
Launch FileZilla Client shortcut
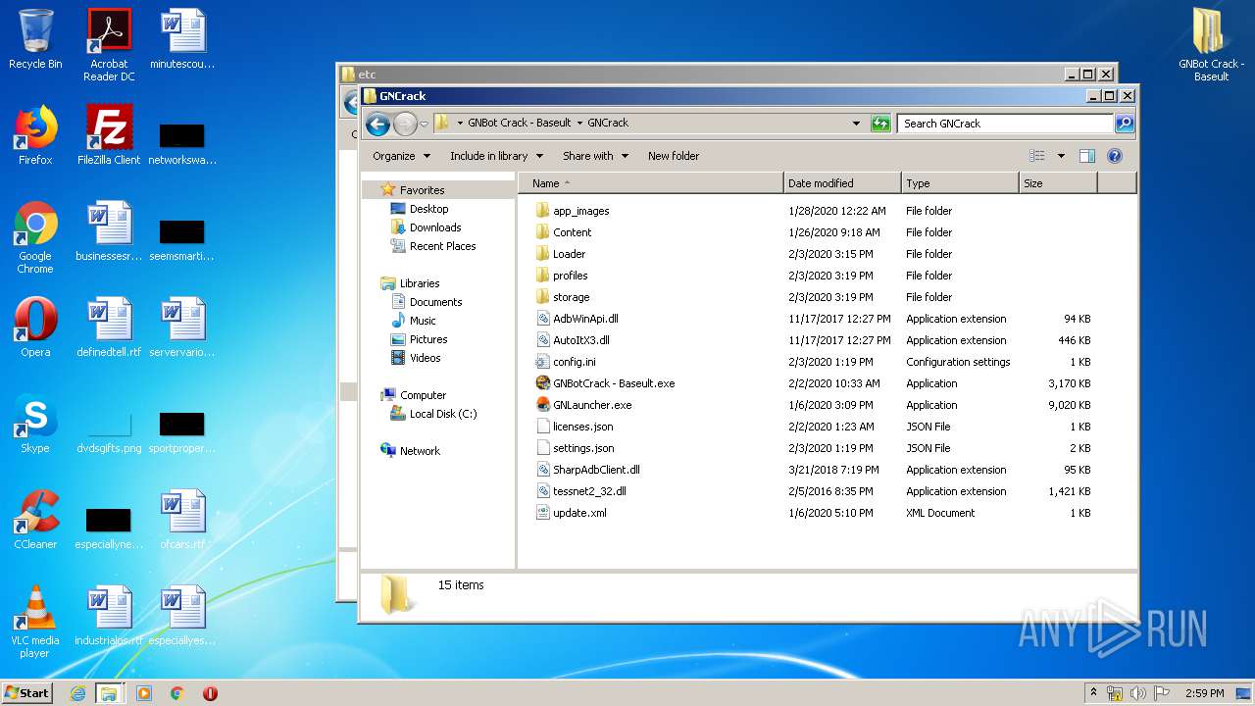[x=109, y=135]
